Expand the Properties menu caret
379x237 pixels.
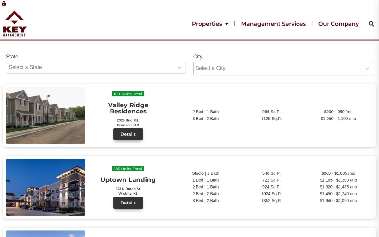[227, 24]
